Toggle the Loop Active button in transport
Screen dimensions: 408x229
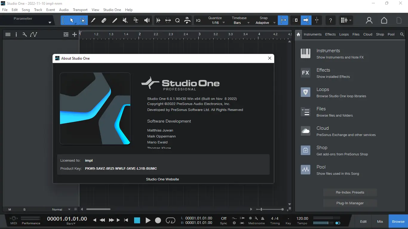pyautogui.click(x=170, y=220)
